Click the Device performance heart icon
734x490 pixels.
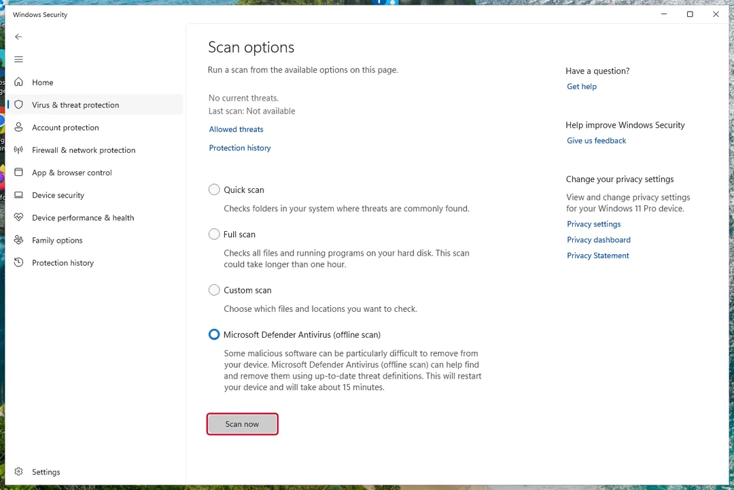pos(19,217)
